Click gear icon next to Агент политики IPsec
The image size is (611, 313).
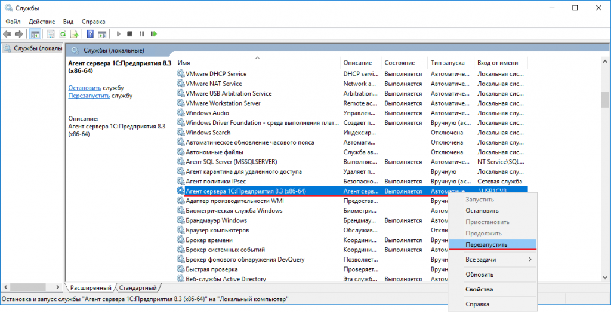(x=180, y=182)
